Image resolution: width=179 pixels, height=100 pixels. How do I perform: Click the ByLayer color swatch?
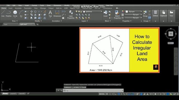[127, 12]
